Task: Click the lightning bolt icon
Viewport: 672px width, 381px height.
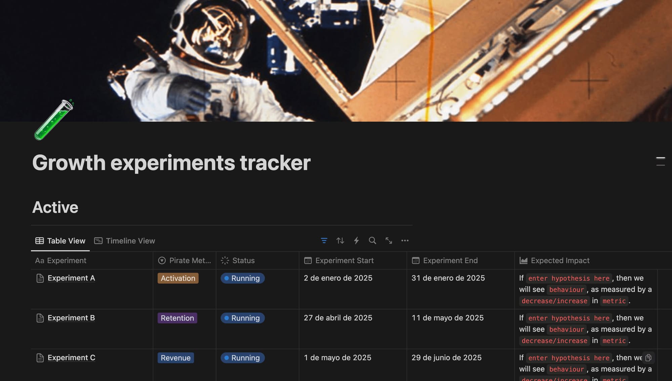Action: coord(356,240)
